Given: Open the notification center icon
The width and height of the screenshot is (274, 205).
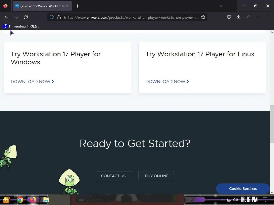Looking at the screenshot, I should [265, 200].
